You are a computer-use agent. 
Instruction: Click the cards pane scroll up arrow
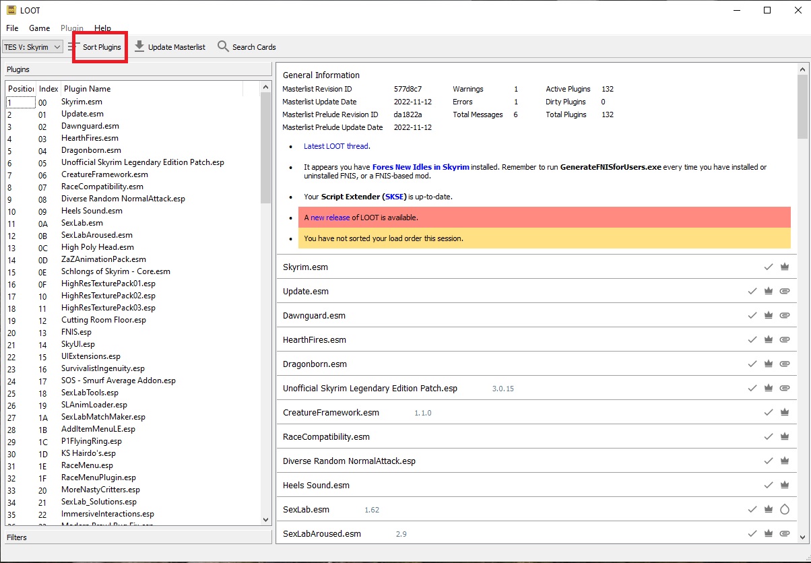click(802, 69)
